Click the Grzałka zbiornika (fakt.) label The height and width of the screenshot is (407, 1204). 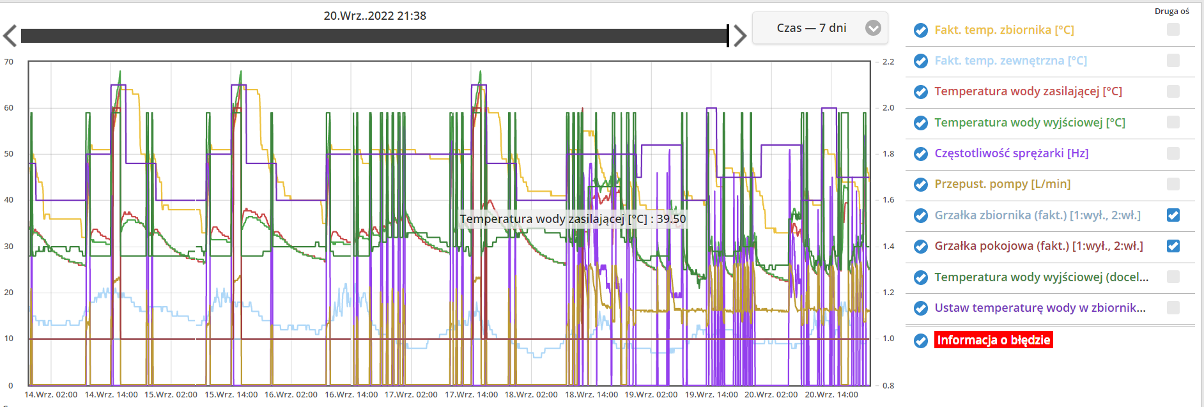(x=1037, y=215)
